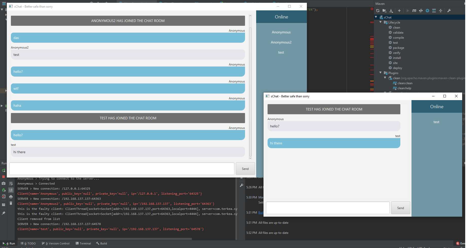Click Download Sources and Documentation icon

click(391, 11)
